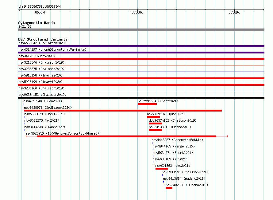Click blue tick under nsv5626879

point(25,117)
